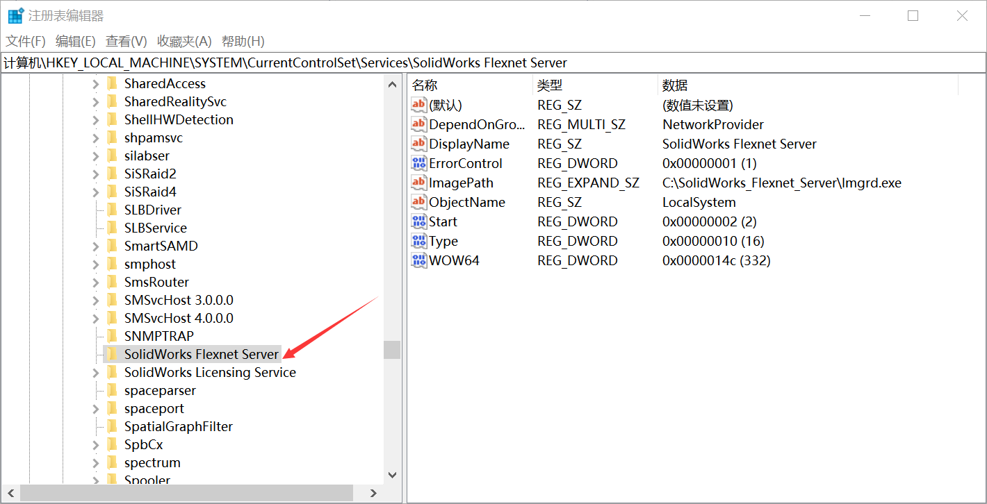987x504 pixels.
Task: Select the spaceparser key
Action: pos(160,391)
